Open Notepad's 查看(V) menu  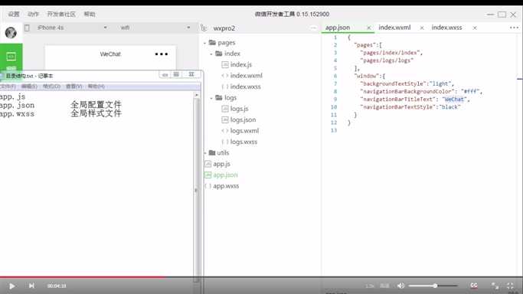pyautogui.click(x=74, y=87)
